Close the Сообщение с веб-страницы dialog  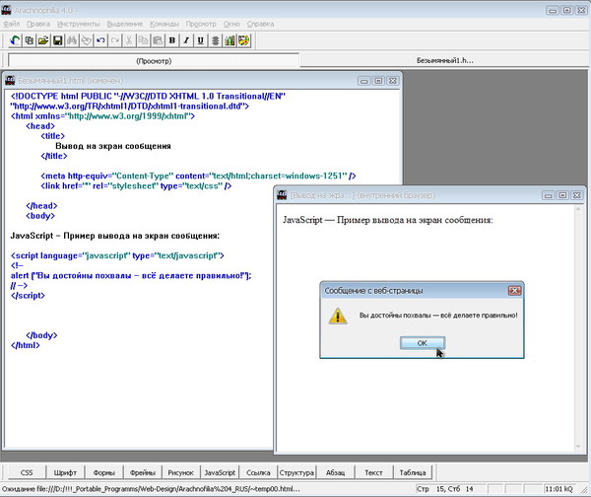point(514,290)
